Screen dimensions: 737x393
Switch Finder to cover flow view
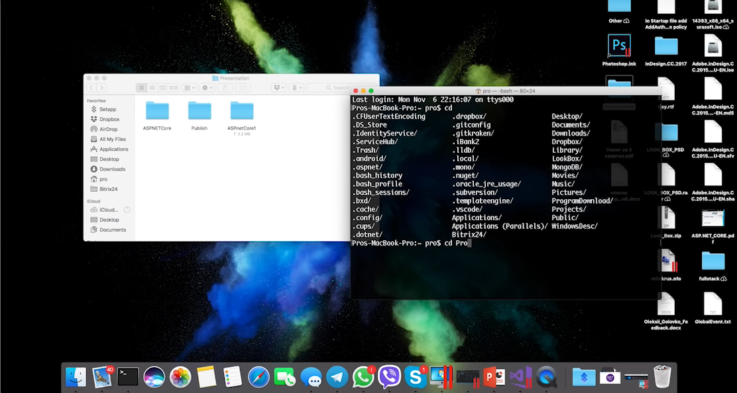(174, 88)
